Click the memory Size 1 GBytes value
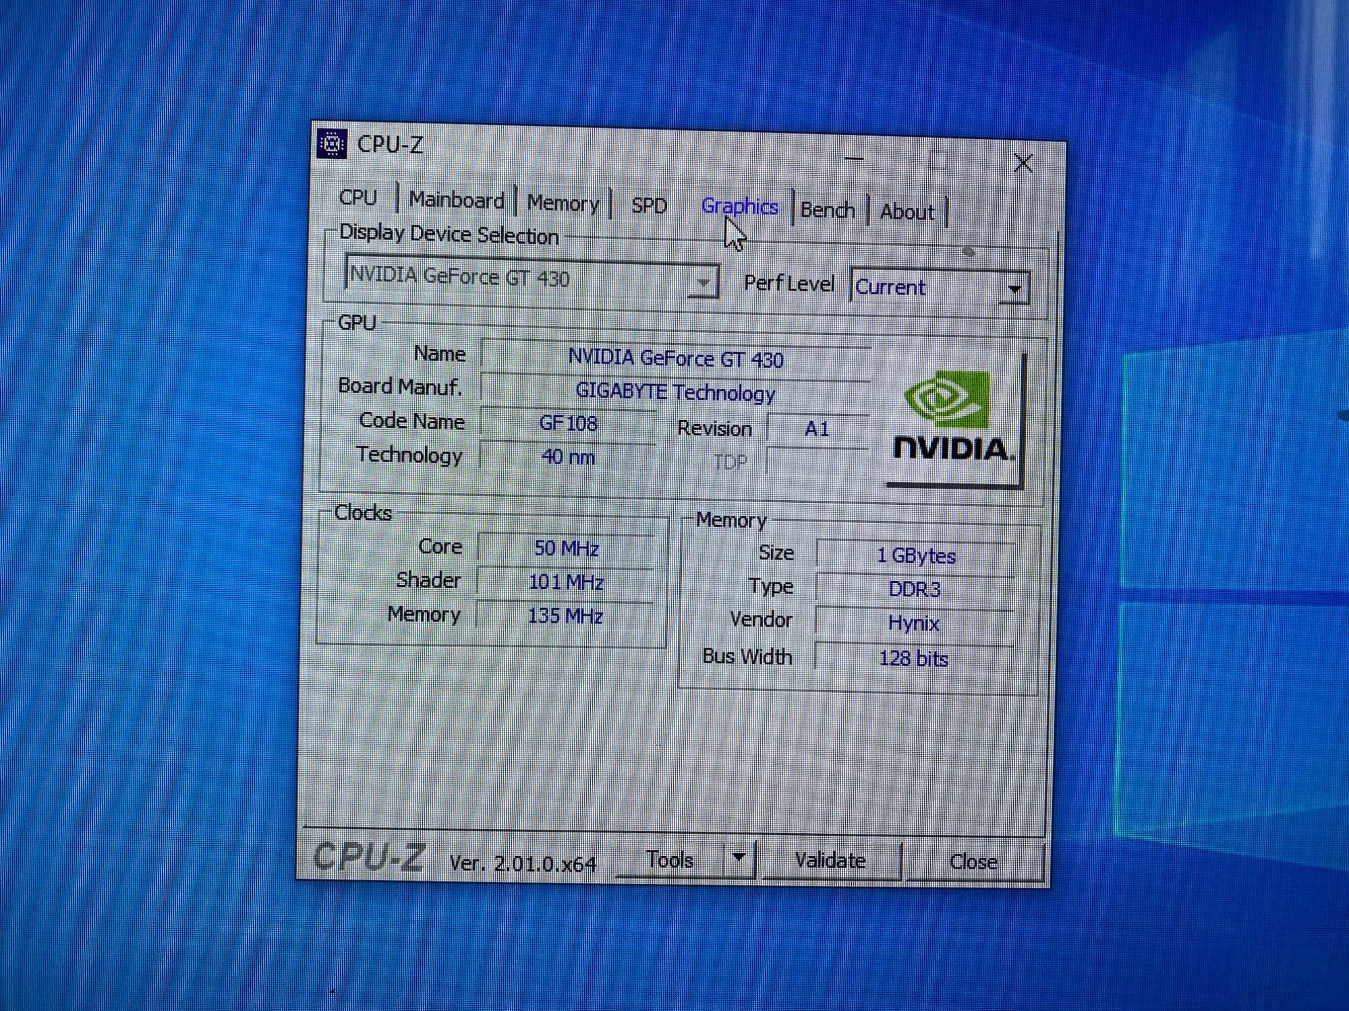Screen dimensions: 1349x1011 click(x=916, y=556)
